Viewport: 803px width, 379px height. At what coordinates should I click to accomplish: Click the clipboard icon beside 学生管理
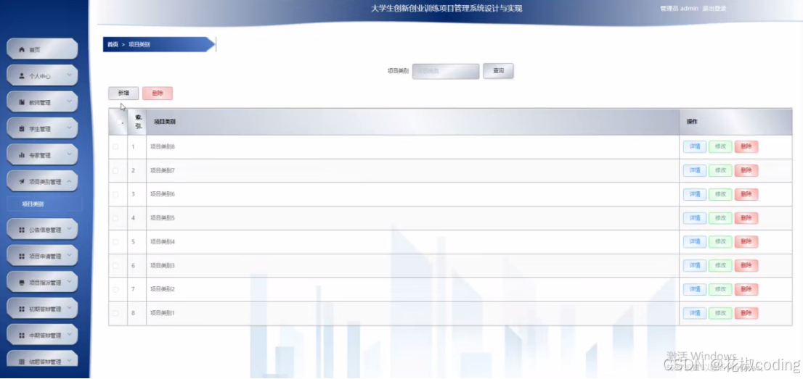[x=22, y=129]
